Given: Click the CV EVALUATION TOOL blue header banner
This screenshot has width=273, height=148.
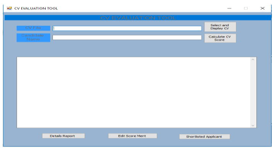Looking at the screenshot, I should point(138,18).
